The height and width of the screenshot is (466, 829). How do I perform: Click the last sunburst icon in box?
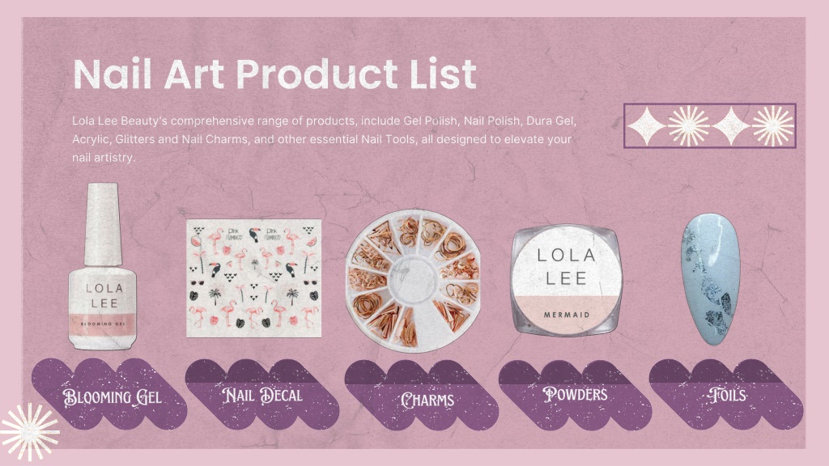[x=773, y=125]
